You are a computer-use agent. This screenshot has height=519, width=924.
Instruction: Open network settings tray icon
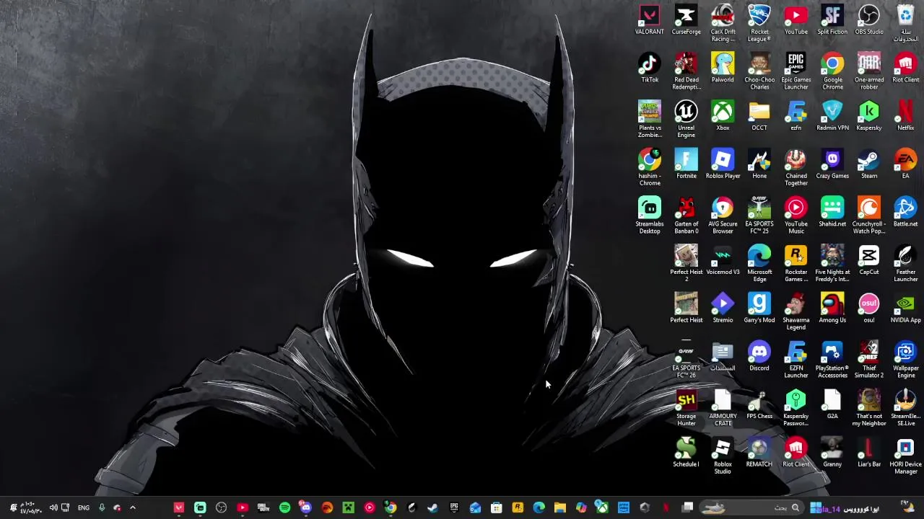(65, 507)
